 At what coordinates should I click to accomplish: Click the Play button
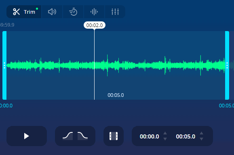[27, 136]
